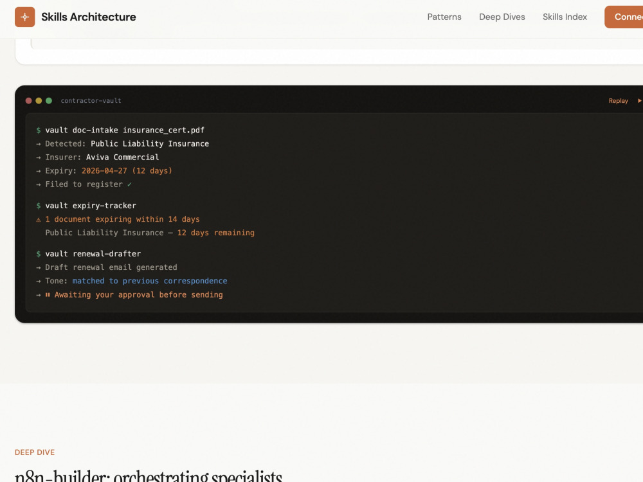Select the 'vault doc-intake insurance_cert.pdf' command

[x=125, y=130]
